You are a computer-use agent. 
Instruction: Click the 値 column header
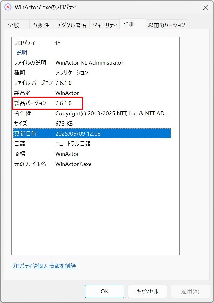(112, 43)
